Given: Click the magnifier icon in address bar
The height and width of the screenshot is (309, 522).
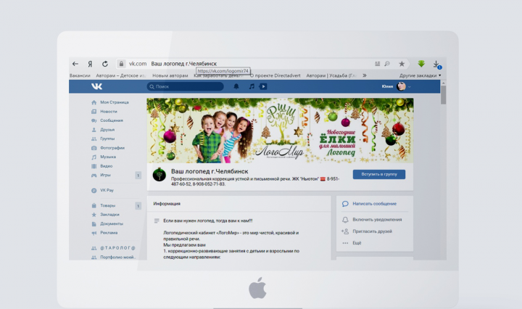Looking at the screenshot, I should pyautogui.click(x=387, y=64).
